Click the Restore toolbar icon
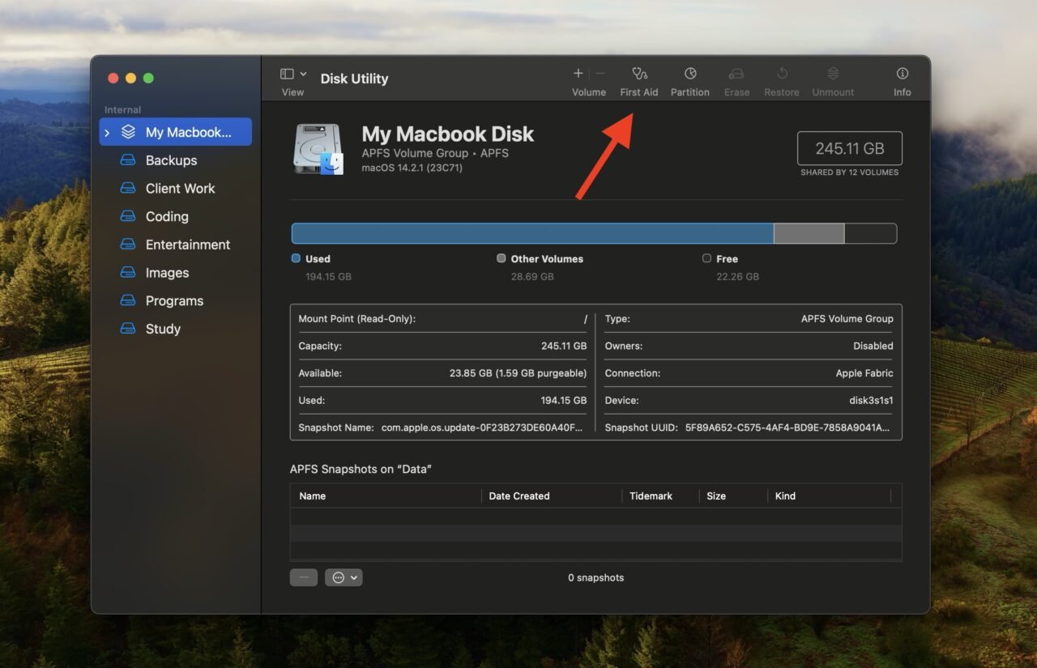Image resolution: width=1037 pixels, height=668 pixels. click(781, 74)
